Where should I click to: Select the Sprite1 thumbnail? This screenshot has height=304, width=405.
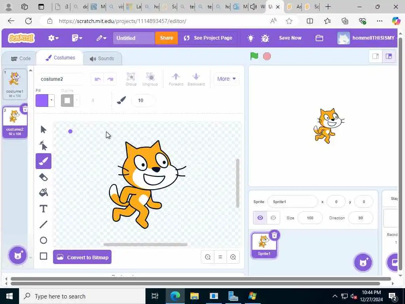264,245
